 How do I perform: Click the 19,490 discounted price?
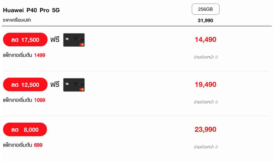[205, 85]
